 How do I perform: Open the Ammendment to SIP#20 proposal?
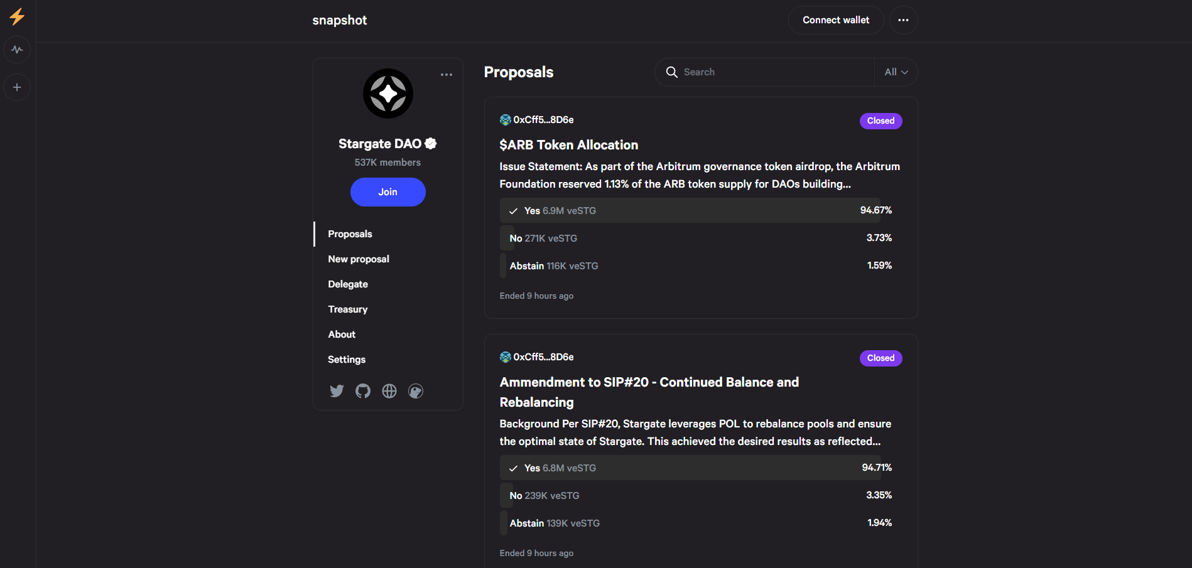[649, 392]
